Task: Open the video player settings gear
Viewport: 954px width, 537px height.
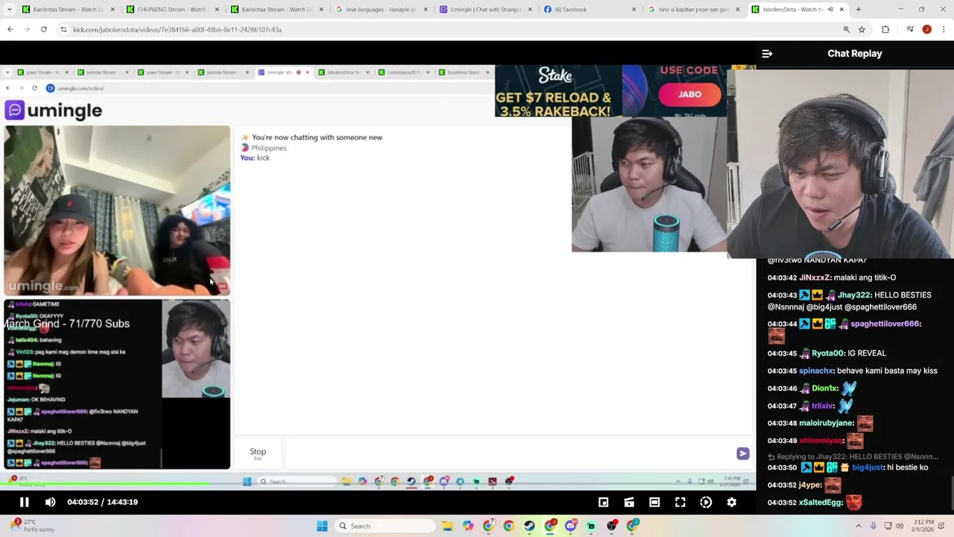Action: pos(731,502)
